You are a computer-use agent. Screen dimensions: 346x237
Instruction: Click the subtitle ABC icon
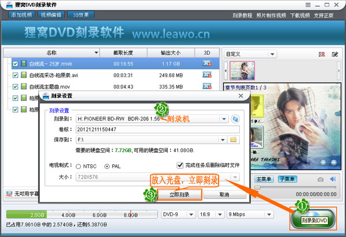tap(9, 194)
